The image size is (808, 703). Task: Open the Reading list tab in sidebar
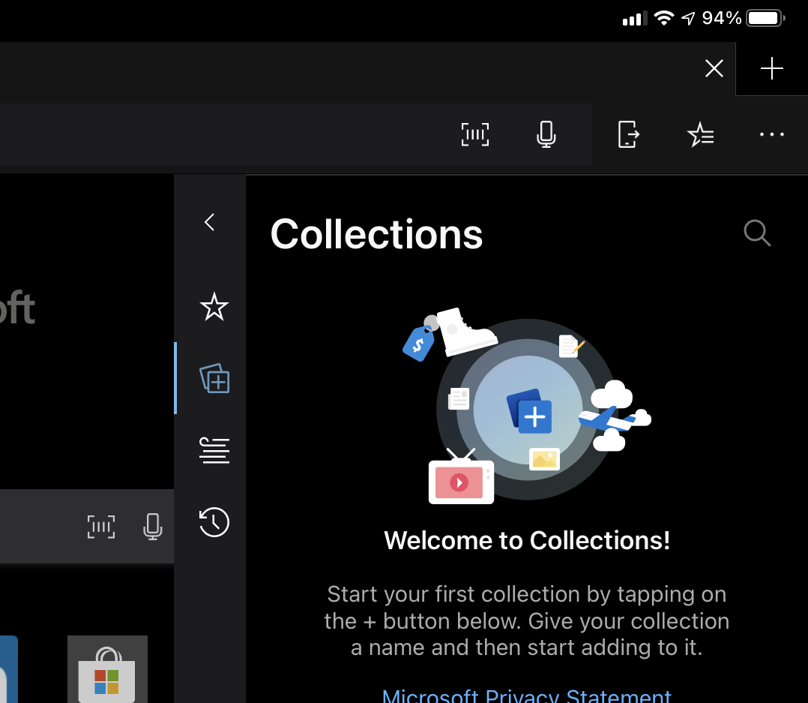(x=214, y=450)
